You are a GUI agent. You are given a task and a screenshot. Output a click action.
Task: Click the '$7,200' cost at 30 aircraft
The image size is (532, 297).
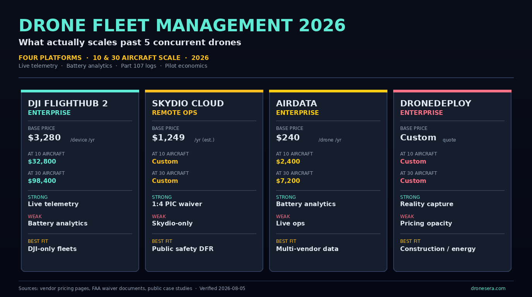tap(288, 181)
